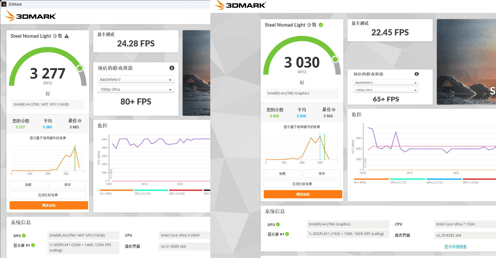Screen dimensions: 496x258
Task: Open the show detailed info link (显示详细信息)
Action: [455, 247]
